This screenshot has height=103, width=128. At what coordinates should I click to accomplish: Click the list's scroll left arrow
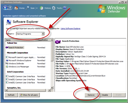click(6, 90)
